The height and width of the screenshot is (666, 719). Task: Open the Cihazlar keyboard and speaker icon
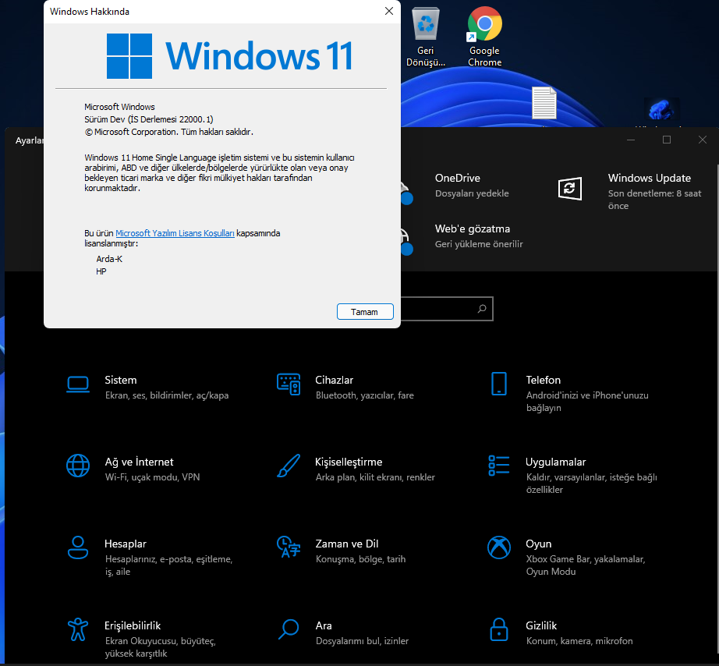coord(289,384)
